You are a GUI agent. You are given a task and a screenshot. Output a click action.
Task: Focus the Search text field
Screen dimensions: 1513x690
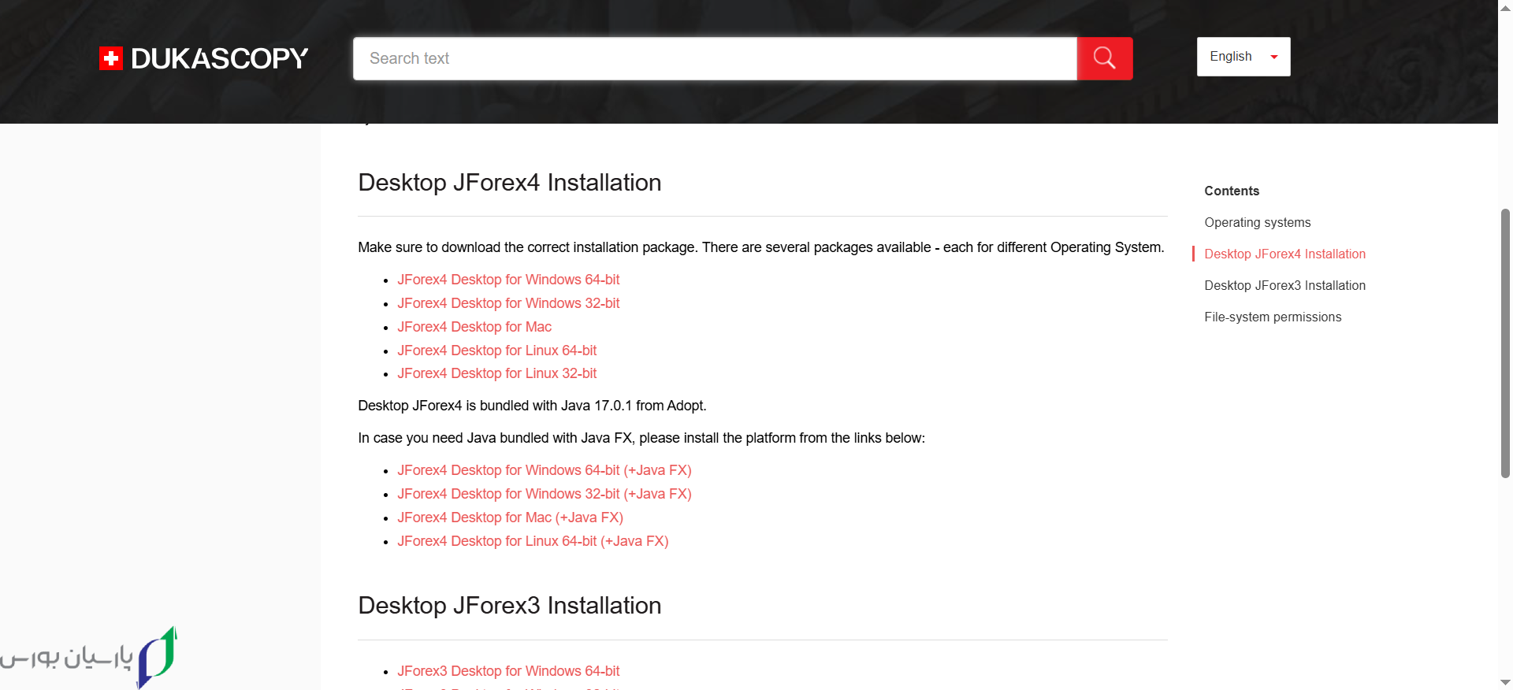715,58
